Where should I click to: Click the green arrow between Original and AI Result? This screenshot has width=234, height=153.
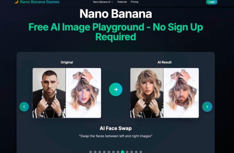pos(116,89)
